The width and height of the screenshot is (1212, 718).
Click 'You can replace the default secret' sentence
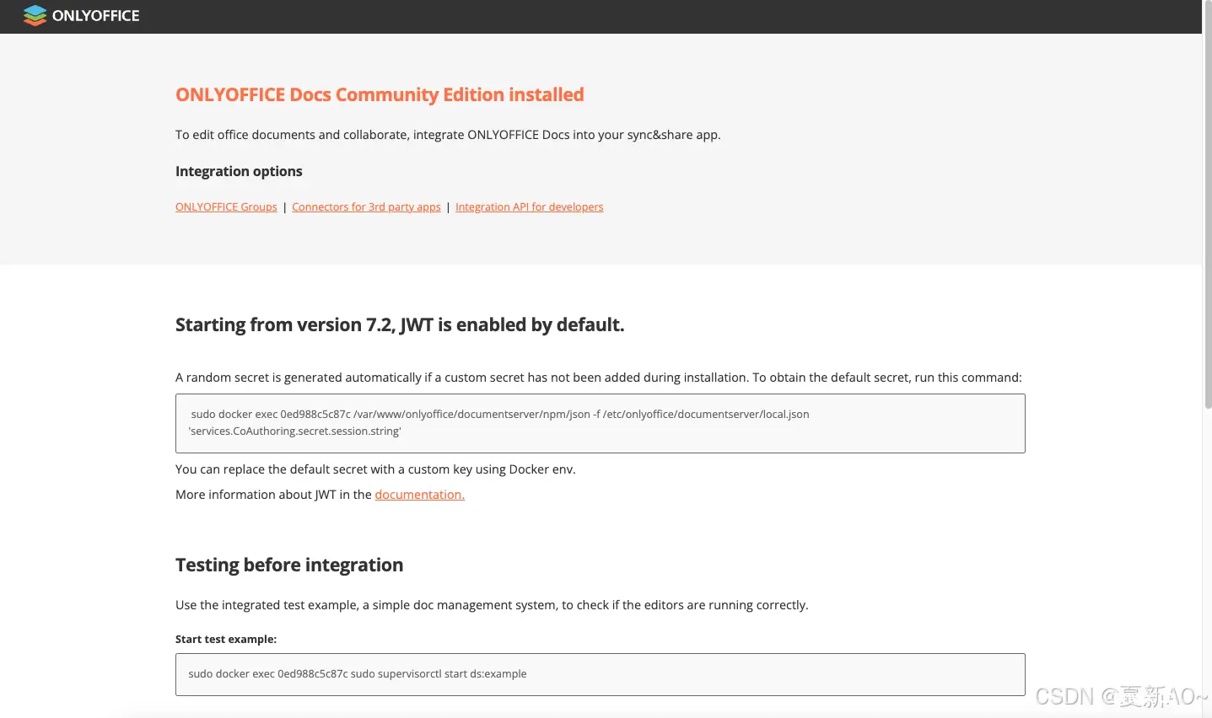[x=375, y=469]
